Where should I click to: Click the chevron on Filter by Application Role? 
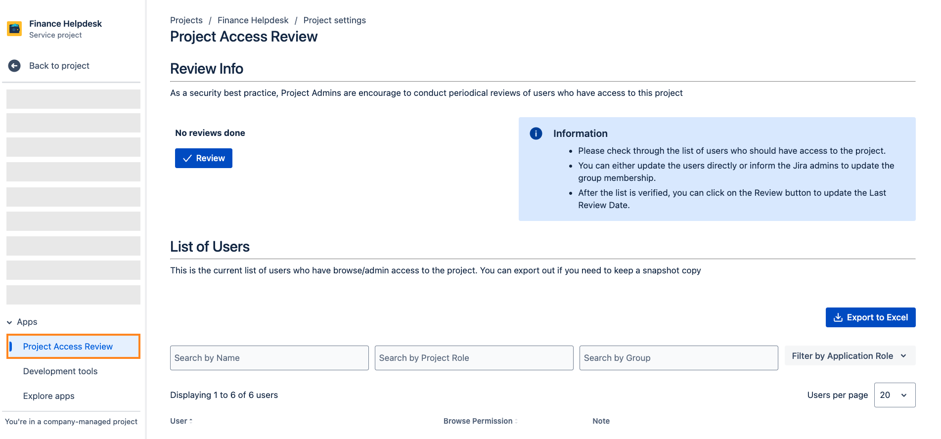coord(904,355)
